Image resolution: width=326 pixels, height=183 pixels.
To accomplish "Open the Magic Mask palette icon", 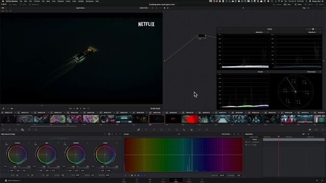I will point(177,130).
